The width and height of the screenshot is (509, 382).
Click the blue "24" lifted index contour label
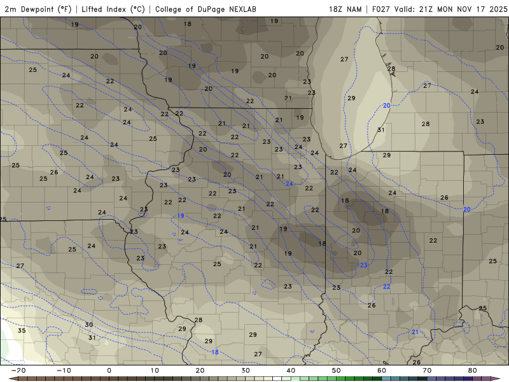(289, 184)
